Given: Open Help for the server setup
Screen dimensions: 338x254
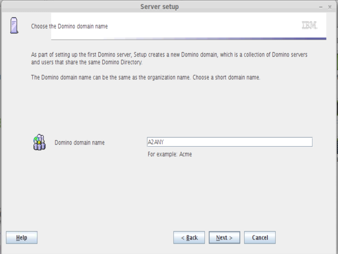Looking at the screenshot, I should [x=22, y=237].
